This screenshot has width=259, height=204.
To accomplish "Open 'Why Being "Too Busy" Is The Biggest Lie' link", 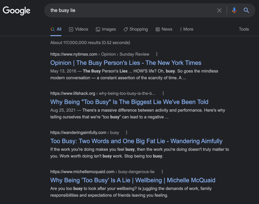I will point(129,102).
